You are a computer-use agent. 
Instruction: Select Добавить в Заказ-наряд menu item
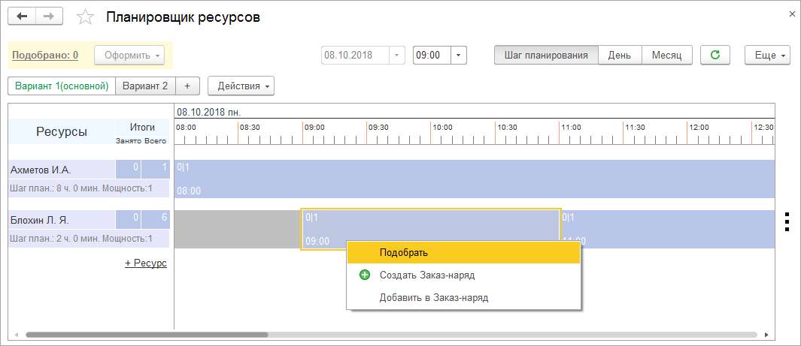click(x=434, y=297)
